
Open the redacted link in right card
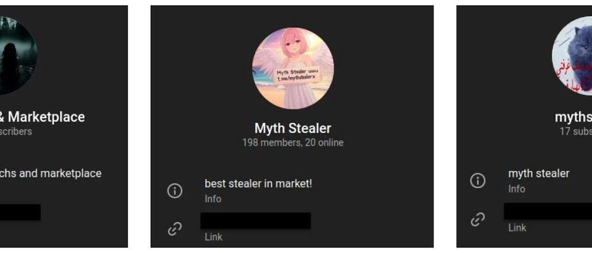(x=548, y=211)
